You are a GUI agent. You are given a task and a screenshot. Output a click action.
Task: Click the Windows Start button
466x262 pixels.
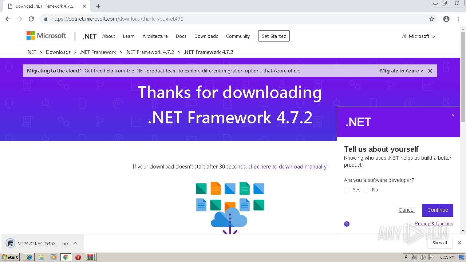tap(10, 257)
